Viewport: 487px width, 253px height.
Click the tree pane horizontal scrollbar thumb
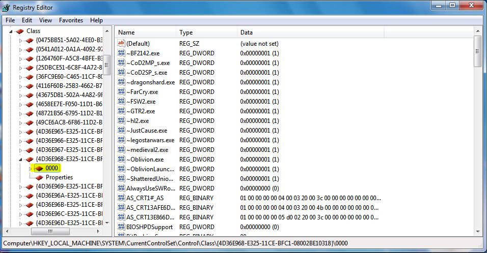pyautogui.click(x=50, y=231)
